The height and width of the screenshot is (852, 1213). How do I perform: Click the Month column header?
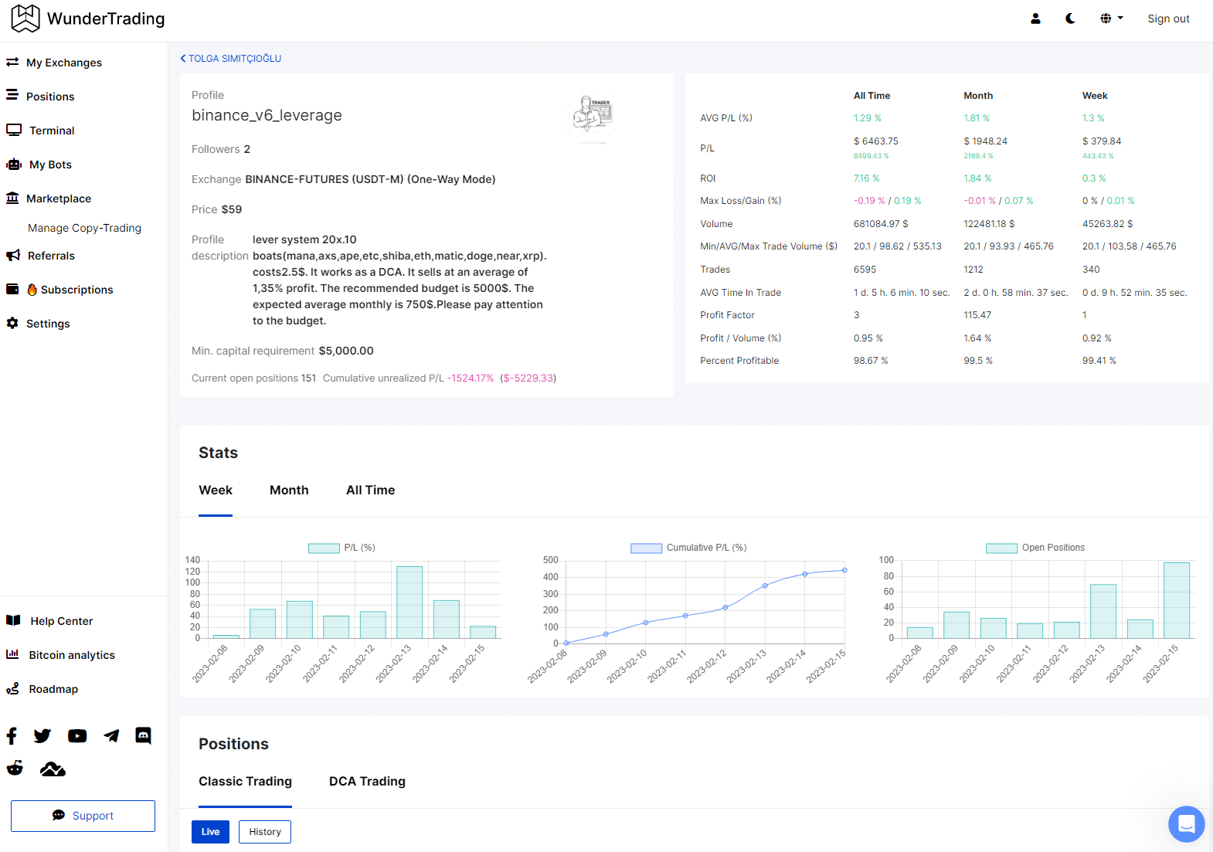[x=978, y=96]
